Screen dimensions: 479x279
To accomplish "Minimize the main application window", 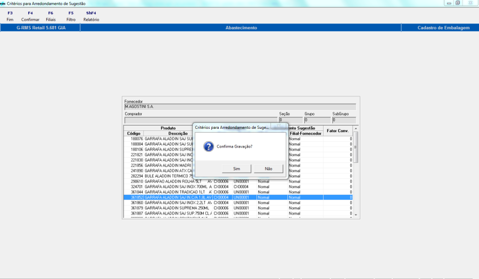I will (449, 3).
